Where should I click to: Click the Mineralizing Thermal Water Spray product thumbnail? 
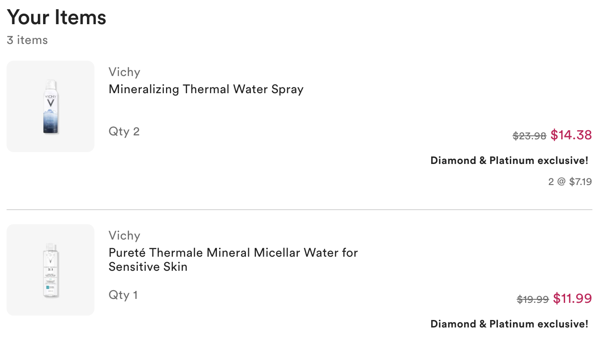(50, 106)
